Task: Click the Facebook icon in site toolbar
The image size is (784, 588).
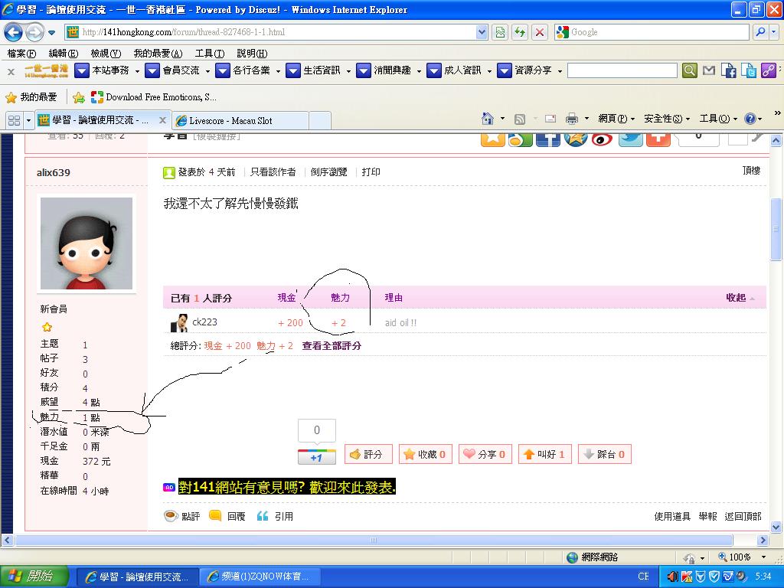Action: click(x=728, y=70)
